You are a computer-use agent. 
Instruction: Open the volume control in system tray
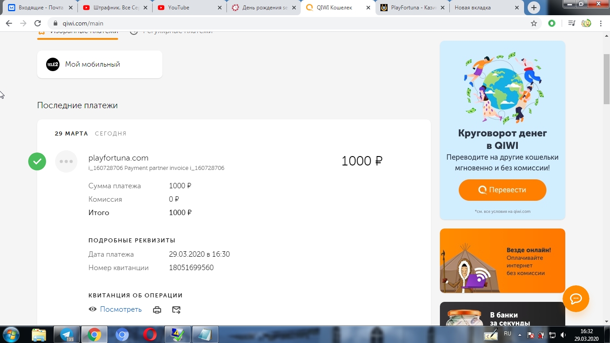click(563, 335)
